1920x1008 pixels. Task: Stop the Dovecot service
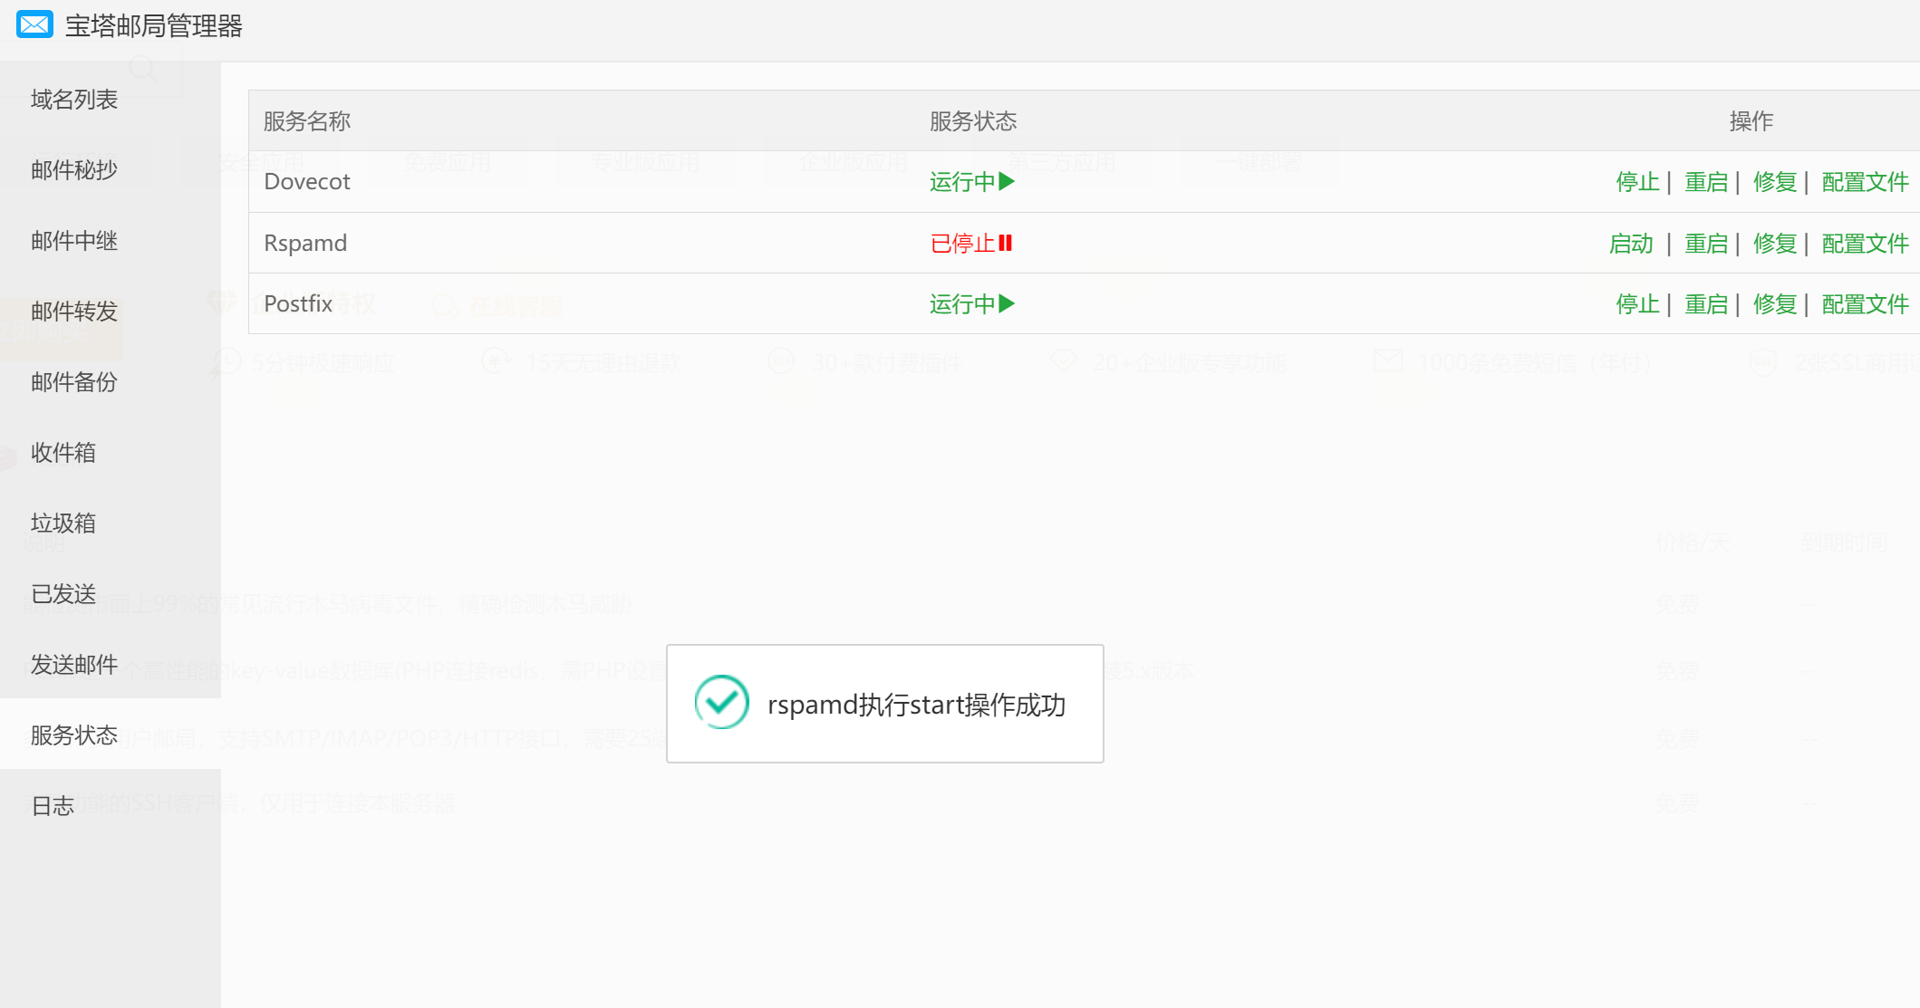pos(1637,181)
